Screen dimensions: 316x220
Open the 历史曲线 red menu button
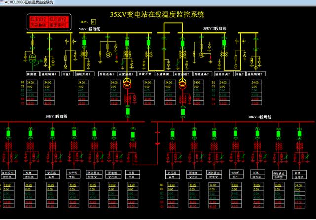point(39,25)
